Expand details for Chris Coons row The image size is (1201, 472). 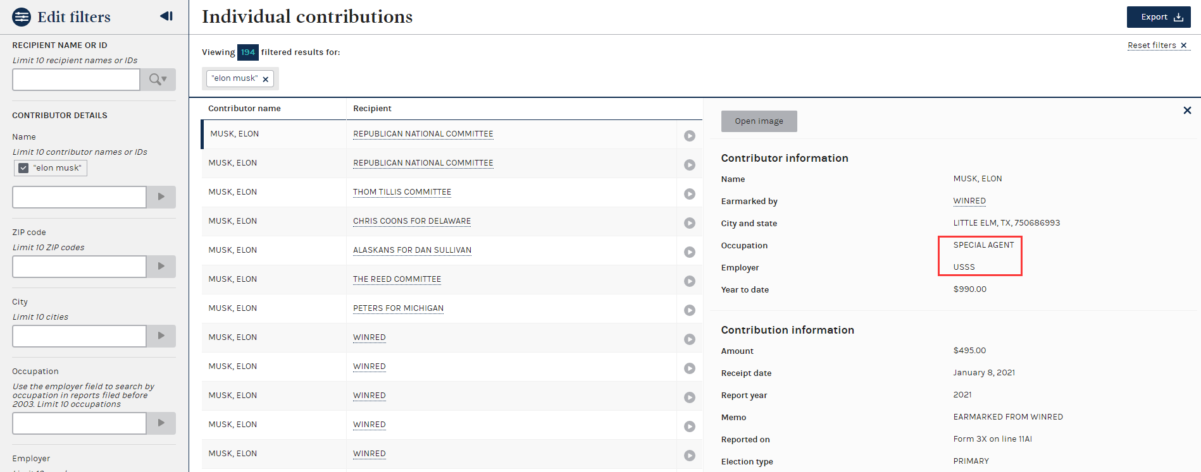[689, 223]
